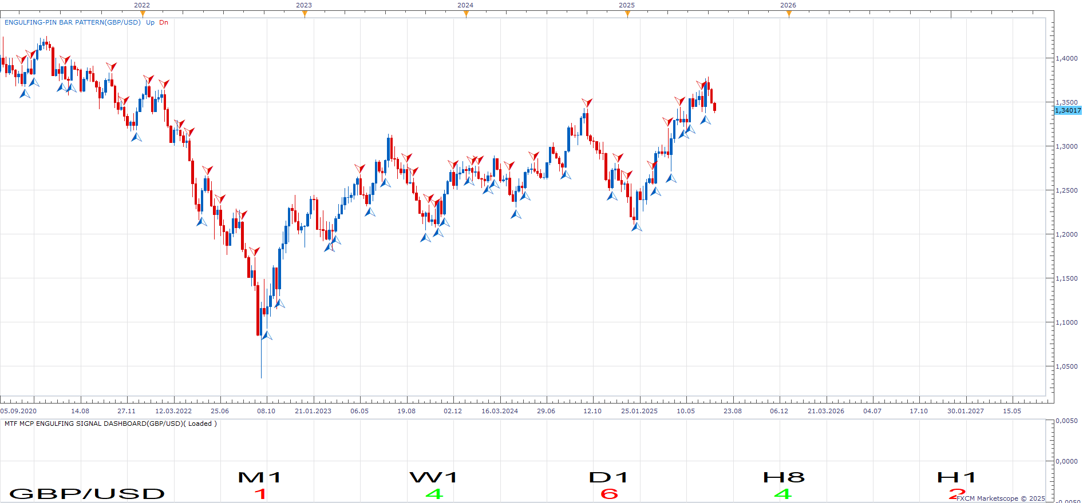Click the 25.01.2025 date on time axis
The width and height of the screenshot is (1087, 503).
[x=639, y=411]
